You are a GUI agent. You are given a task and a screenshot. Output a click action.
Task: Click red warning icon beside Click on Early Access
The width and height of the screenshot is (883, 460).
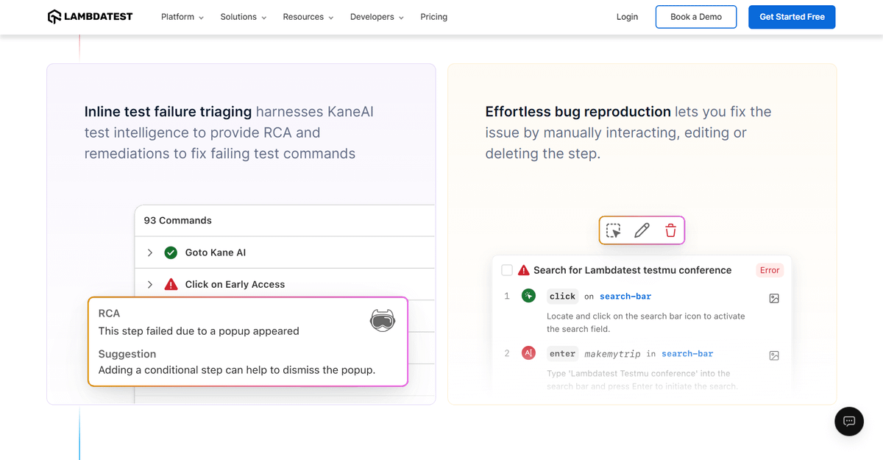[x=171, y=284]
